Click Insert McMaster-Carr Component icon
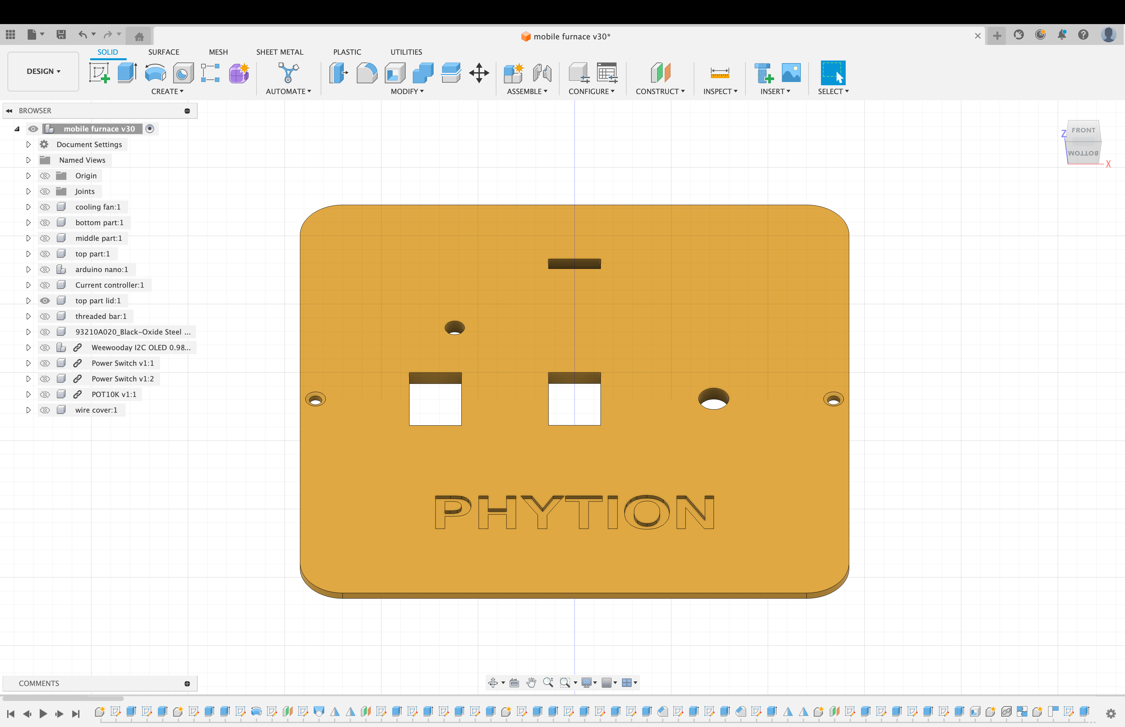The height and width of the screenshot is (727, 1125). [x=764, y=73]
